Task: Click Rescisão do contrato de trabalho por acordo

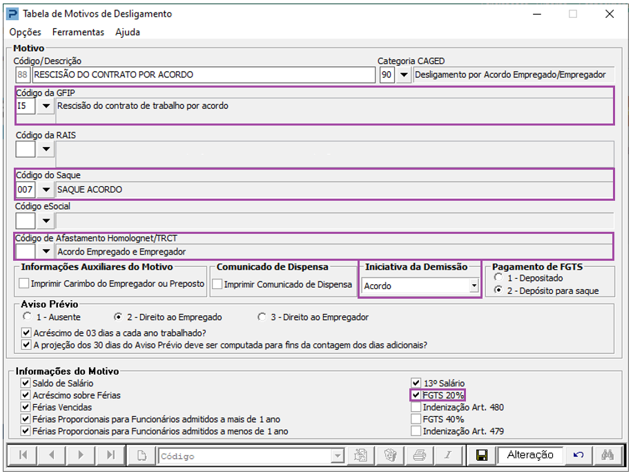Action: [142, 106]
